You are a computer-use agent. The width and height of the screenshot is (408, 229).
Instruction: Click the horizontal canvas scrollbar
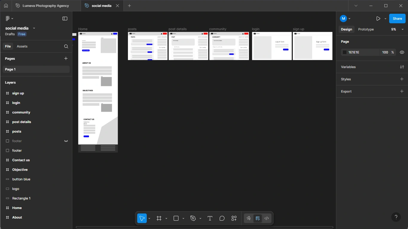(x=204, y=227)
